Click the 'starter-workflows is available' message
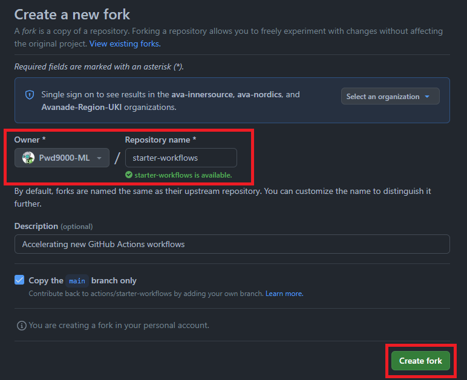This screenshot has width=467, height=380. click(183, 175)
